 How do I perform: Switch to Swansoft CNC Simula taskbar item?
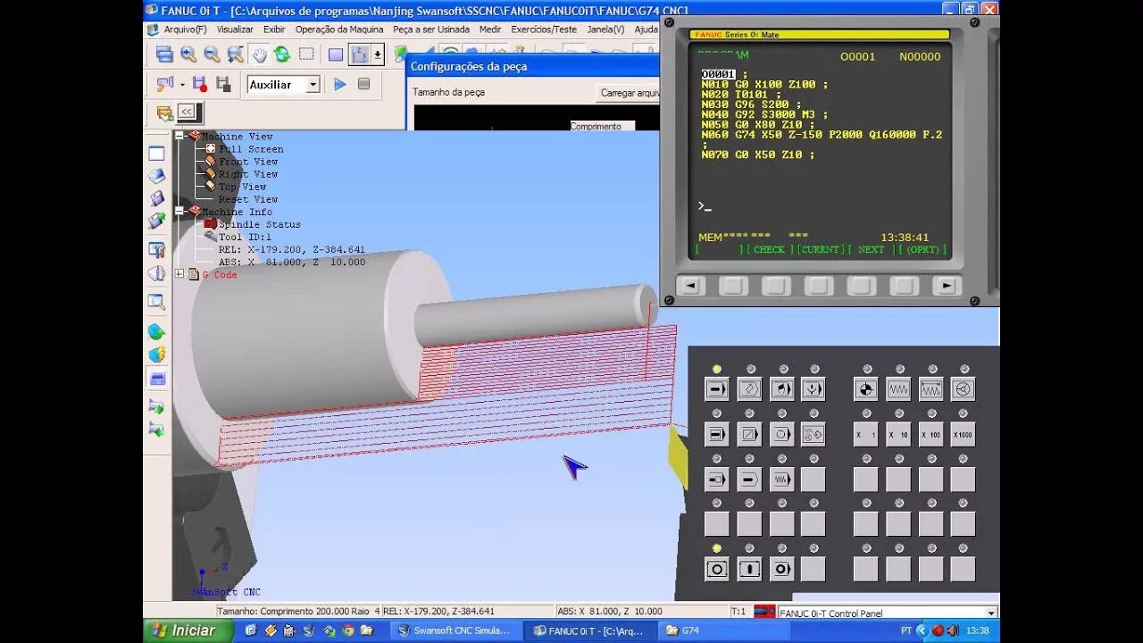point(455,630)
